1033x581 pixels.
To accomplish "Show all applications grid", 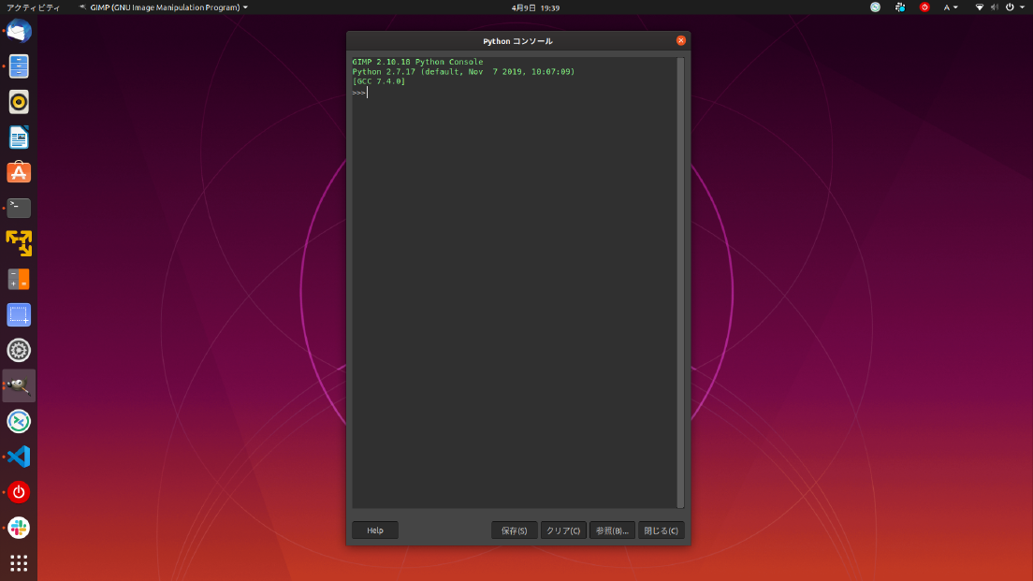I will pyautogui.click(x=19, y=563).
